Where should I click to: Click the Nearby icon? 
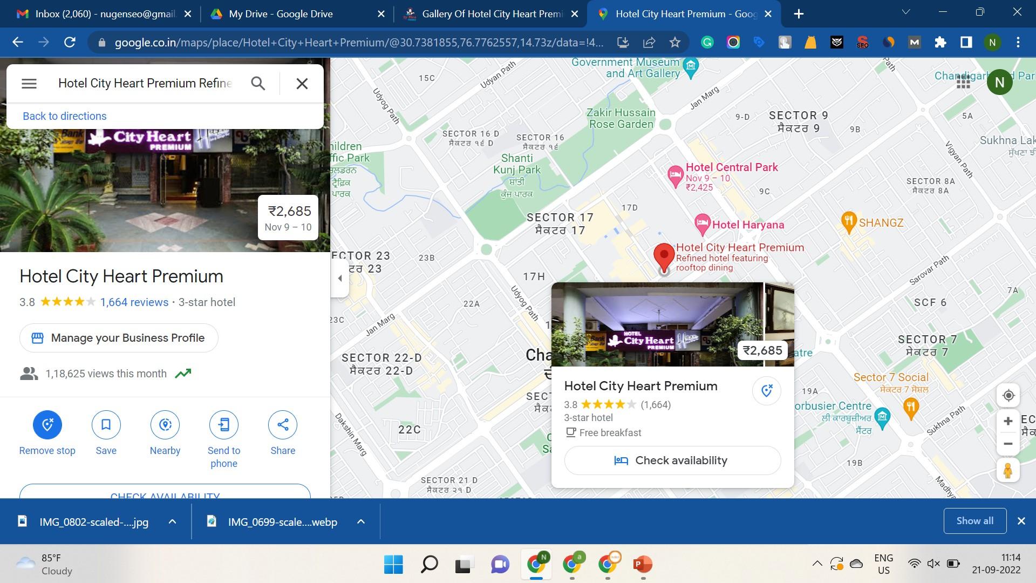click(165, 425)
